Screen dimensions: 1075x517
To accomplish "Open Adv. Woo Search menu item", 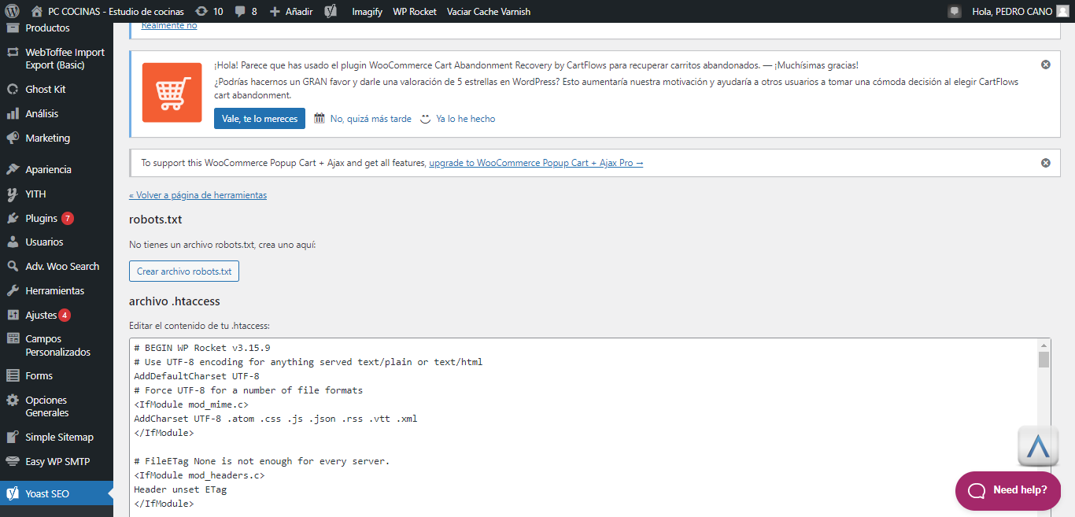I will coord(62,266).
